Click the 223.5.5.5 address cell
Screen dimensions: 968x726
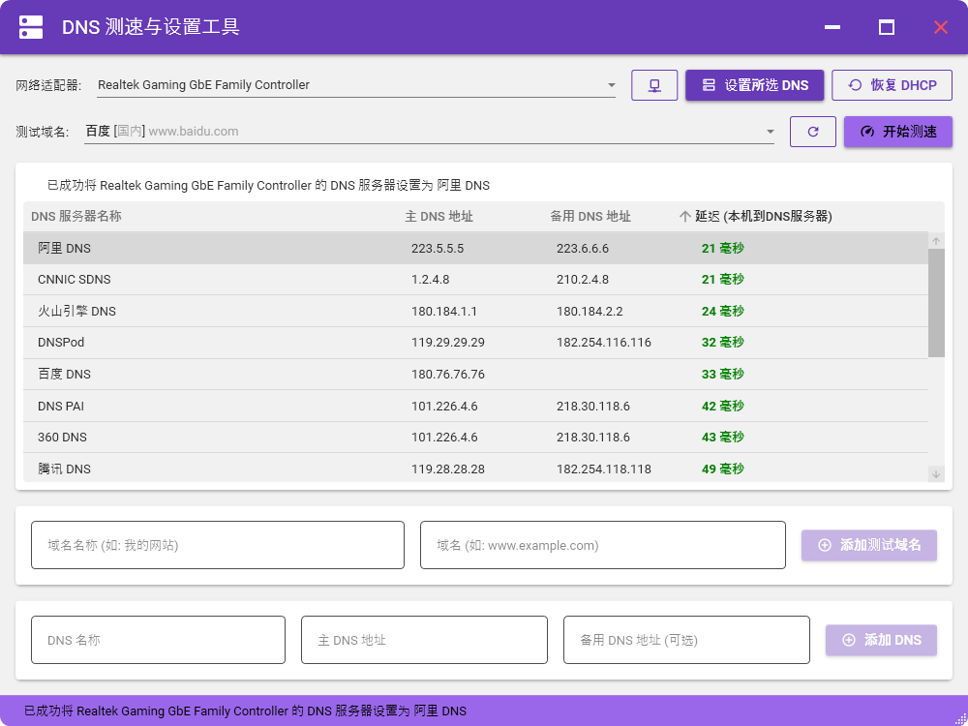(x=438, y=248)
